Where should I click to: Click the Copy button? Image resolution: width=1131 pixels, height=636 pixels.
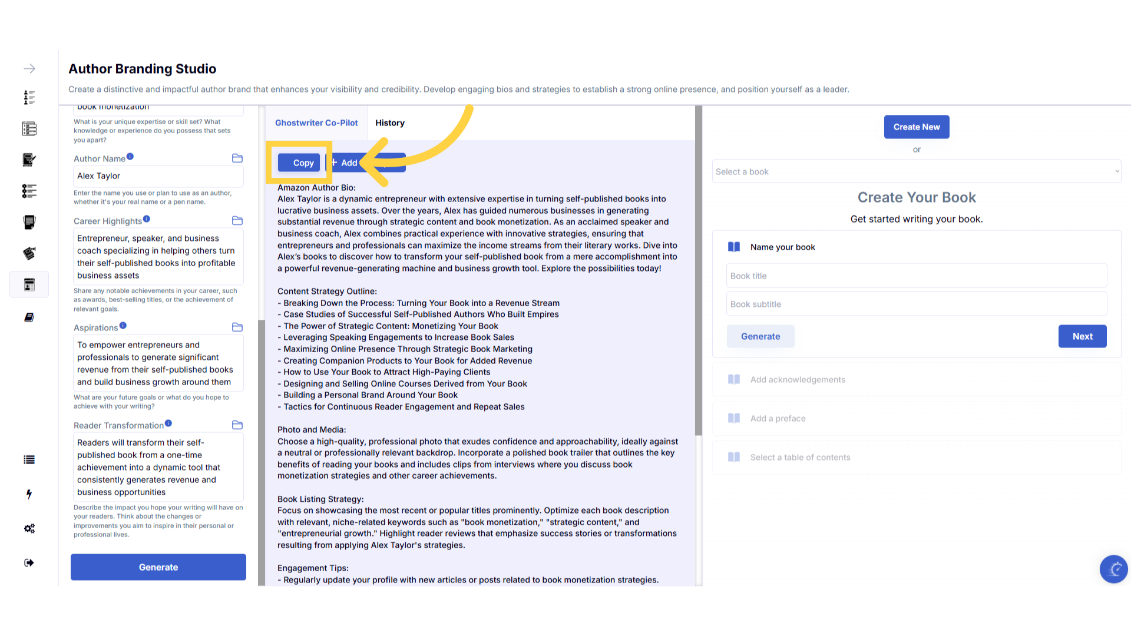tap(299, 163)
